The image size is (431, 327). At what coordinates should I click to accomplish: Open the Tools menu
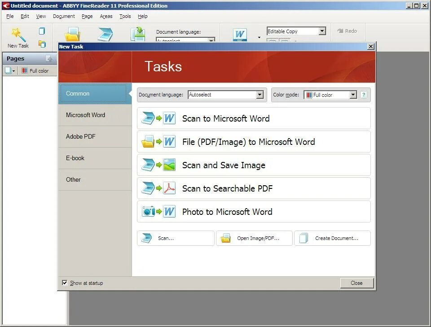pos(125,16)
